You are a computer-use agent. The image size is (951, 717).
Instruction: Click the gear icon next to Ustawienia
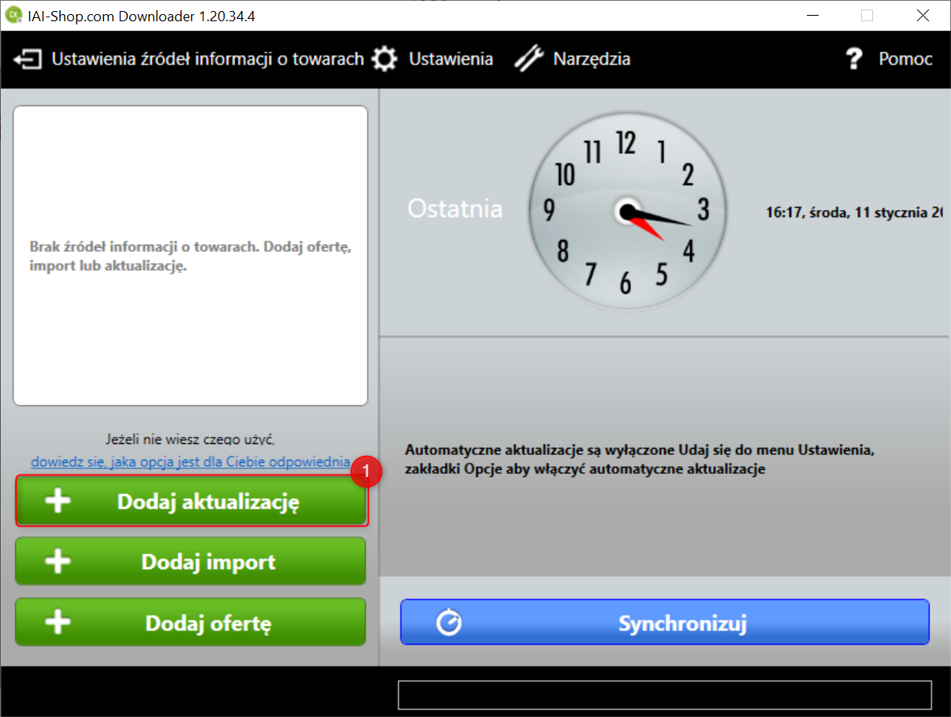tap(384, 60)
